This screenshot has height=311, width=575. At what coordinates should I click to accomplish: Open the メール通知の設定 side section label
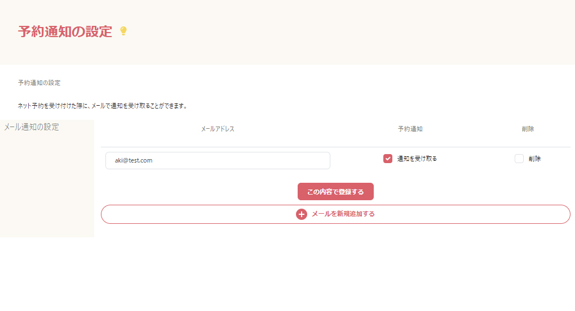tap(32, 127)
